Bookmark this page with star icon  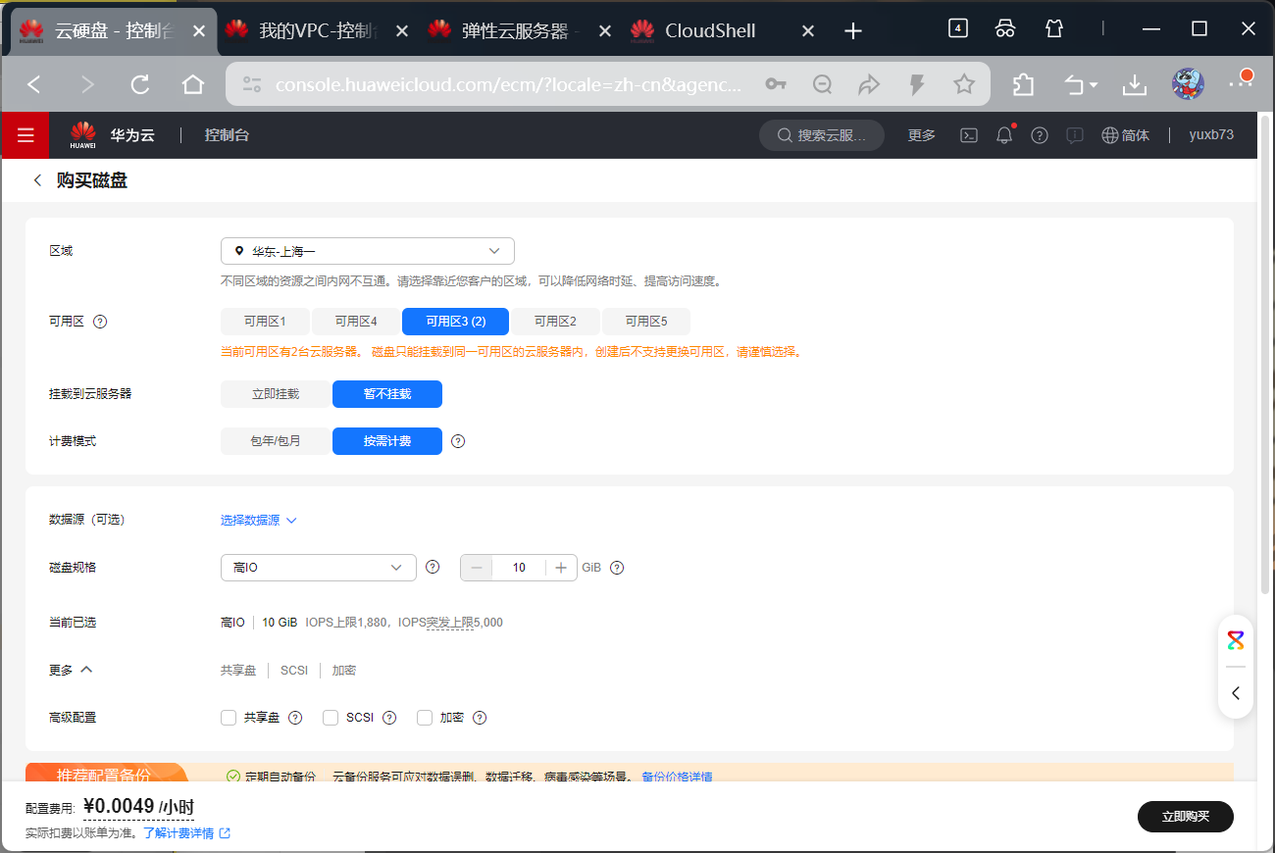tap(964, 85)
